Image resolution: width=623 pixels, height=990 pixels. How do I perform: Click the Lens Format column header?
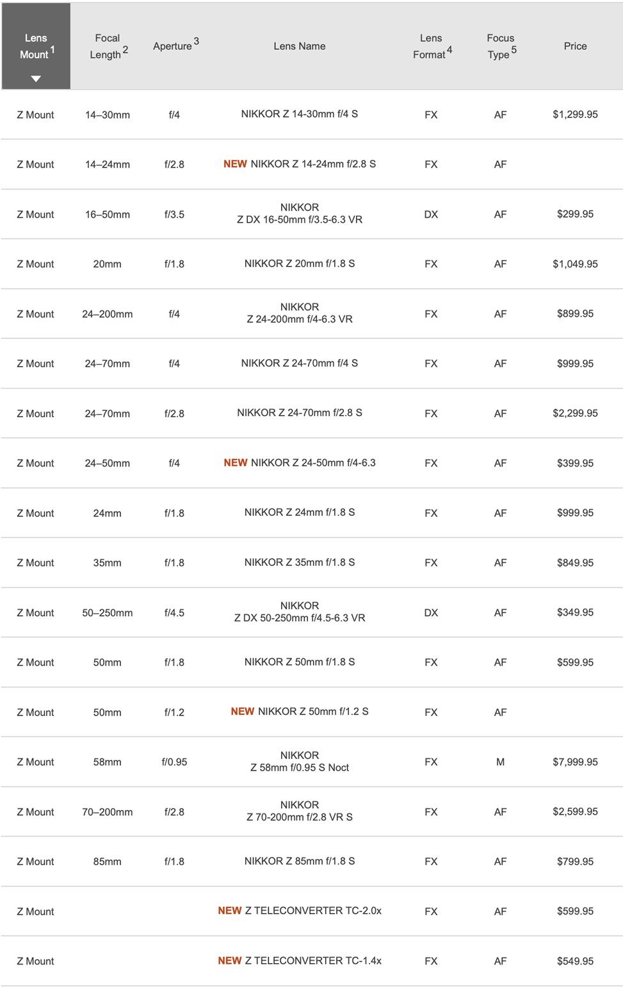point(432,46)
